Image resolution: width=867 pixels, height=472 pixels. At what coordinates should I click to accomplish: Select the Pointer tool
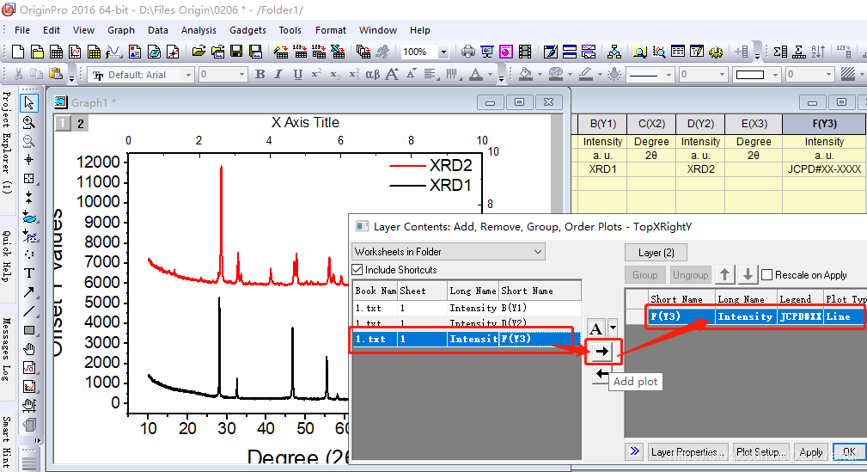coord(28,103)
